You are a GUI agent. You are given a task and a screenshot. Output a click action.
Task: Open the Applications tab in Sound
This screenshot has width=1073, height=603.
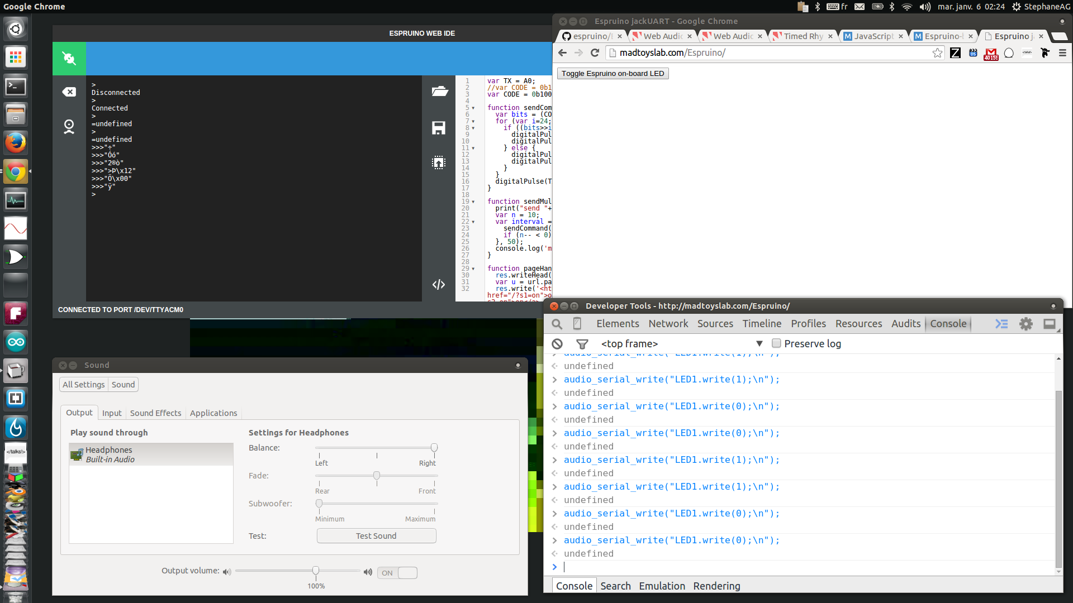[x=213, y=413]
